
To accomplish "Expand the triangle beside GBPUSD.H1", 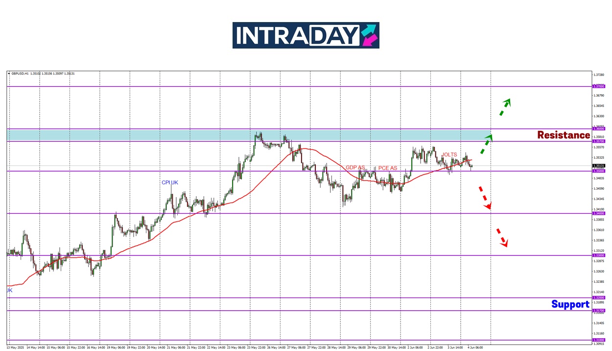I will [9, 74].
